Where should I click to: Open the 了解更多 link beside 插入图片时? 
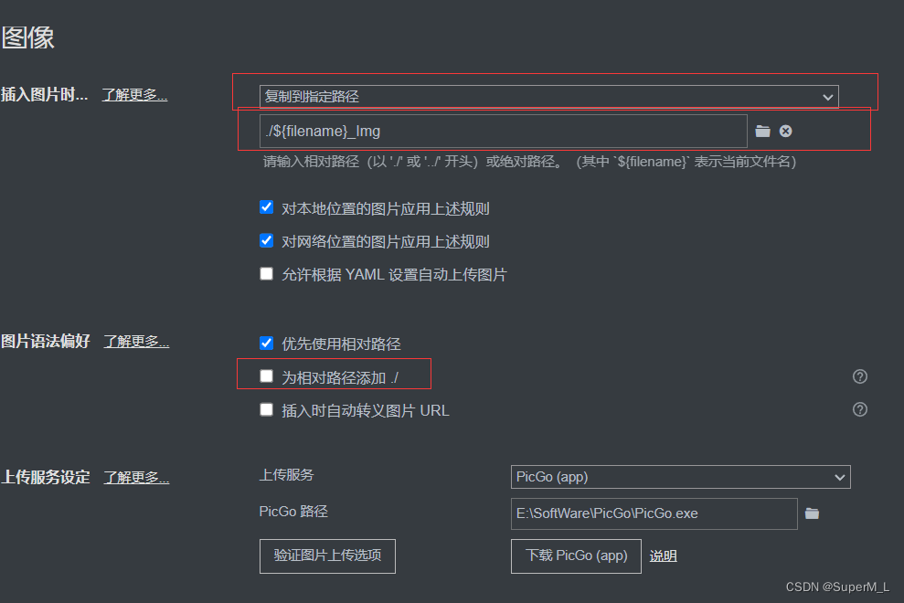(x=133, y=93)
